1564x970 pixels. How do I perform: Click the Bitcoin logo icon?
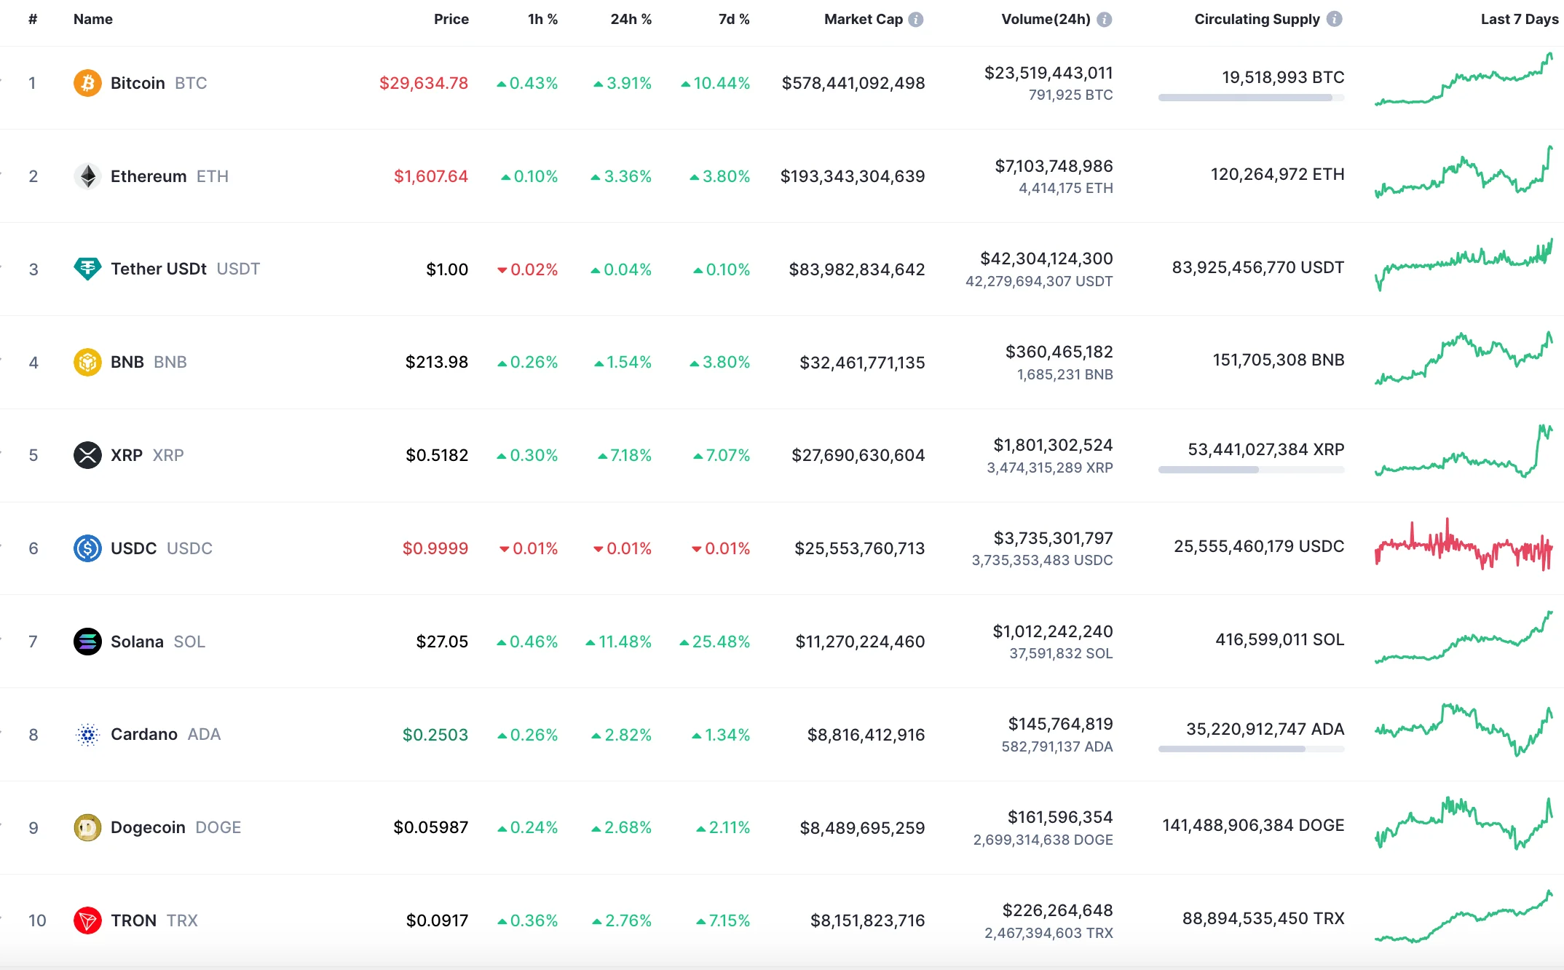coord(87,83)
